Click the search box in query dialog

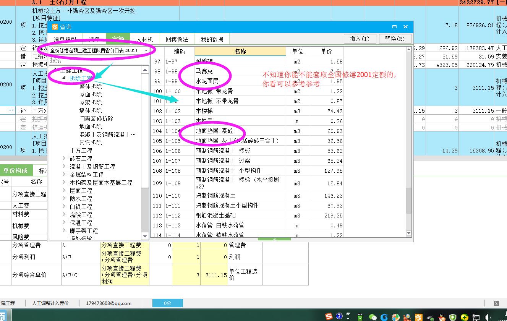click(x=99, y=60)
